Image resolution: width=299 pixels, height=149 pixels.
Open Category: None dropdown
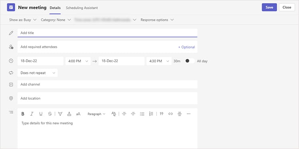56,20
